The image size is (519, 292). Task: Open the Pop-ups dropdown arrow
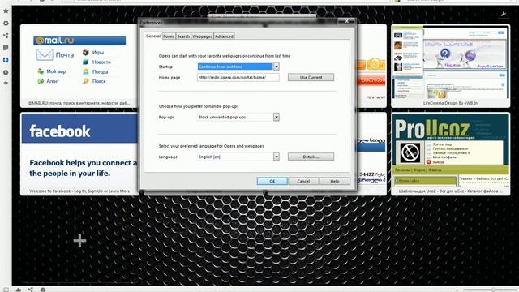click(x=276, y=117)
